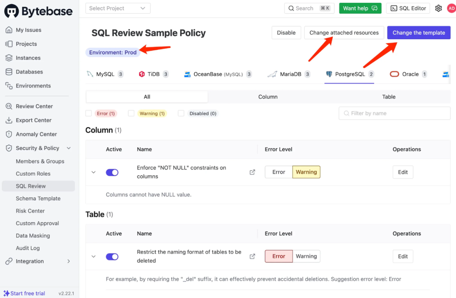The width and height of the screenshot is (456, 298).
Task: Click the Want help button
Action: [360, 8]
